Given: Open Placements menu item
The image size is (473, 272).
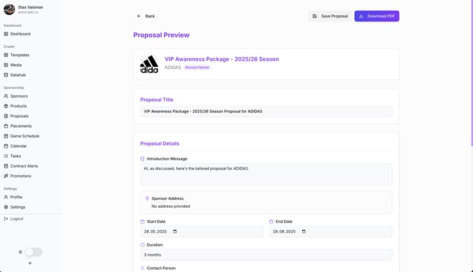Looking at the screenshot, I should [21, 126].
